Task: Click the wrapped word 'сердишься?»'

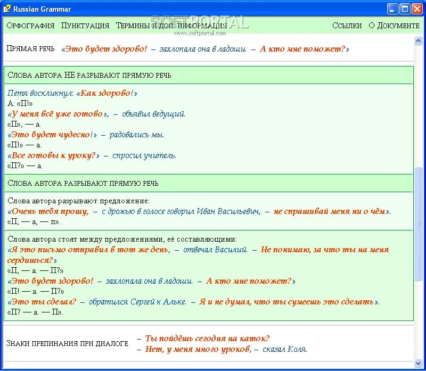Action: [32, 260]
